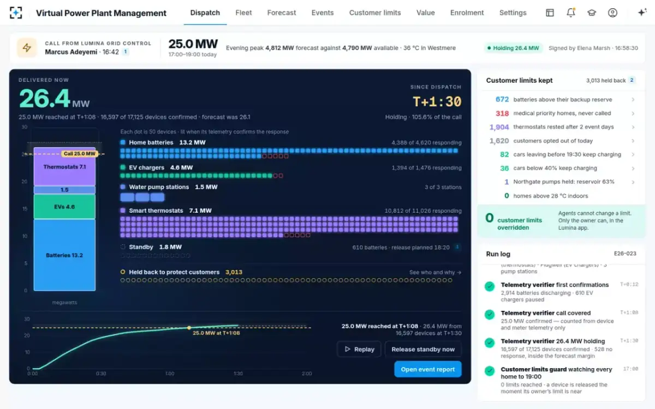Open the sparkle AI assistant icon
The width and height of the screenshot is (655, 409).
click(642, 13)
